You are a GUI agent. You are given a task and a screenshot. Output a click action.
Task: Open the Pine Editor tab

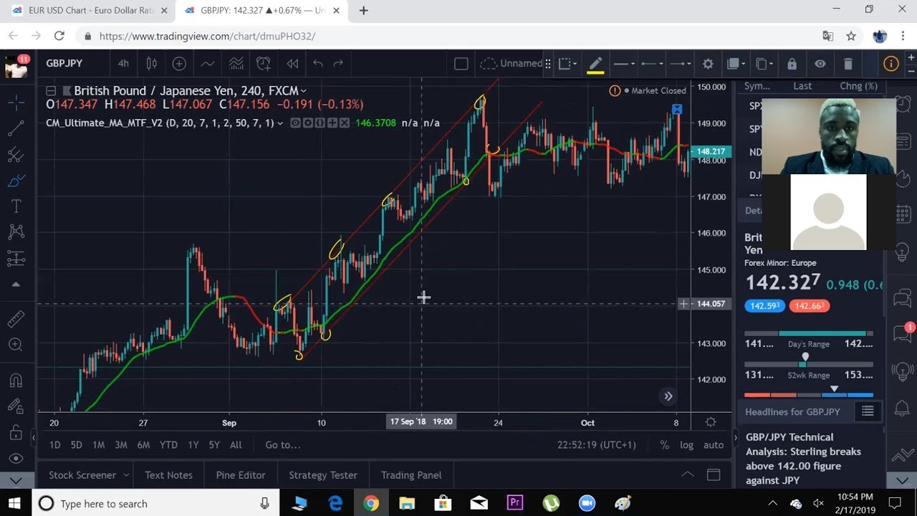tap(241, 475)
